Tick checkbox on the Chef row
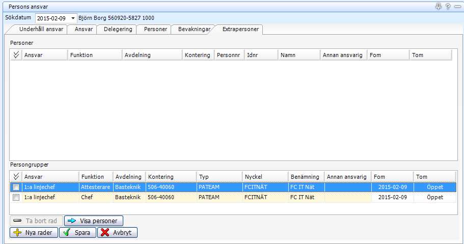Screen dimensions: 464x244 click(x=16, y=197)
